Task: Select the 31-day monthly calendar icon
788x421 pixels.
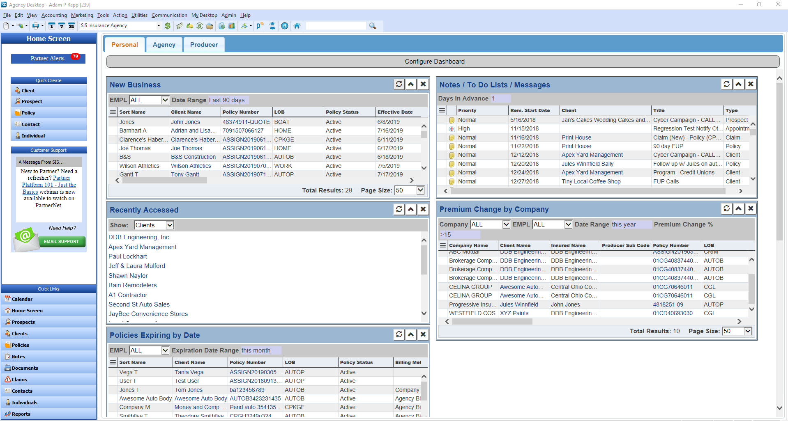Action: [x=71, y=25]
